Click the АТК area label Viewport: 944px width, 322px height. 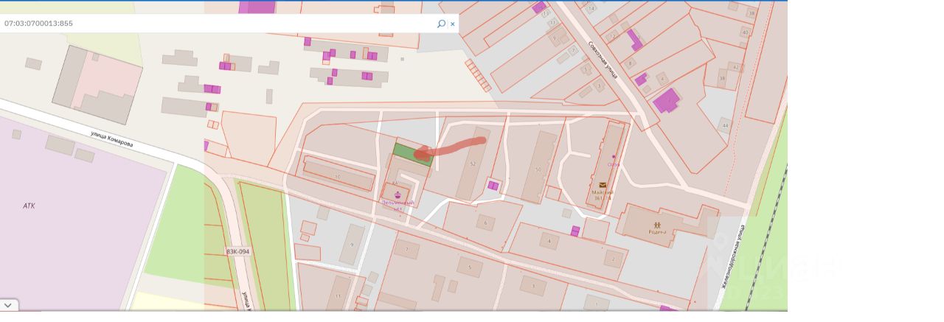tap(29, 206)
